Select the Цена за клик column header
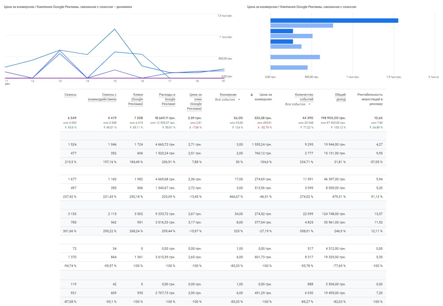 (194, 102)
